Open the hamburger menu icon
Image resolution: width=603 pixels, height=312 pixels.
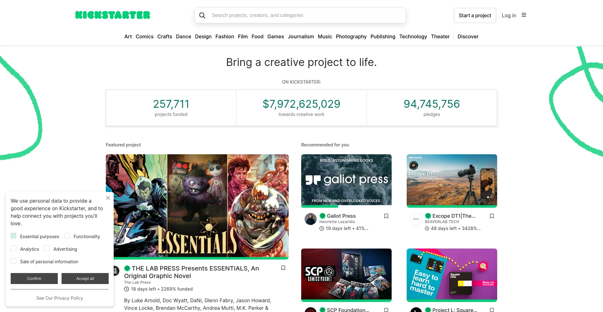coord(524,15)
